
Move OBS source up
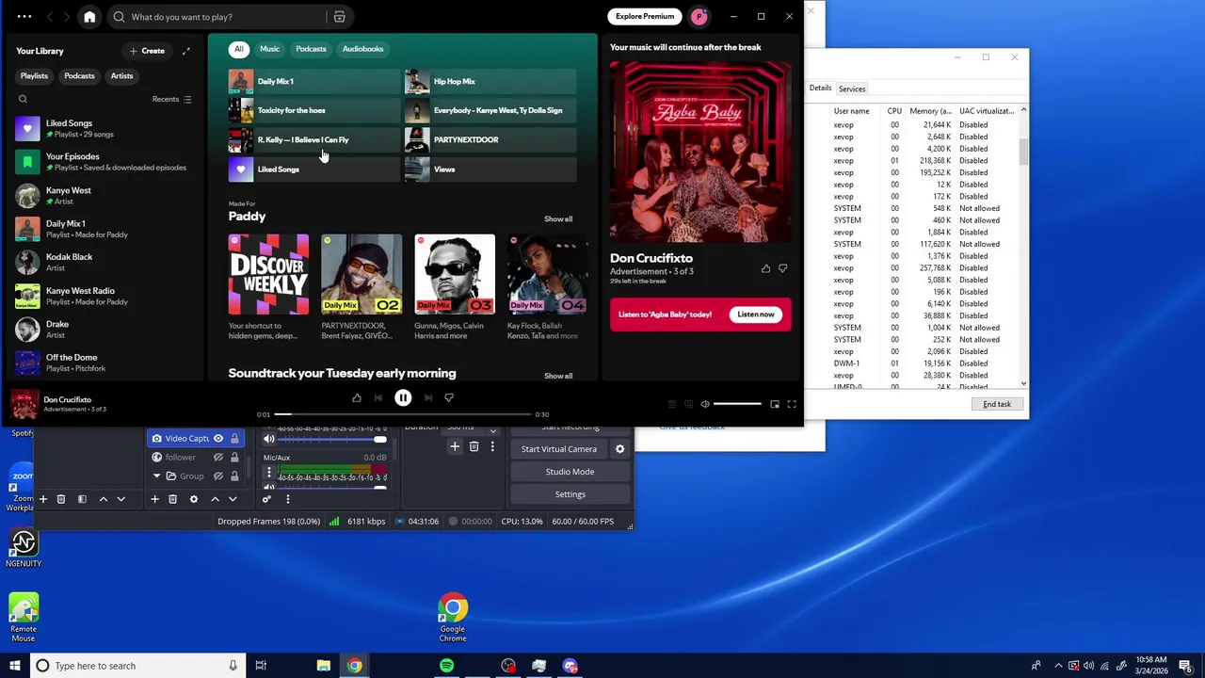point(215,499)
